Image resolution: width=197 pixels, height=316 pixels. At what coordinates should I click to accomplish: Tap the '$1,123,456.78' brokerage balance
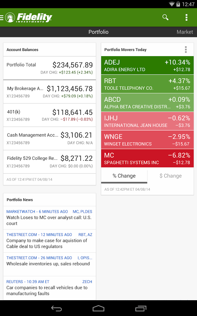click(70, 88)
